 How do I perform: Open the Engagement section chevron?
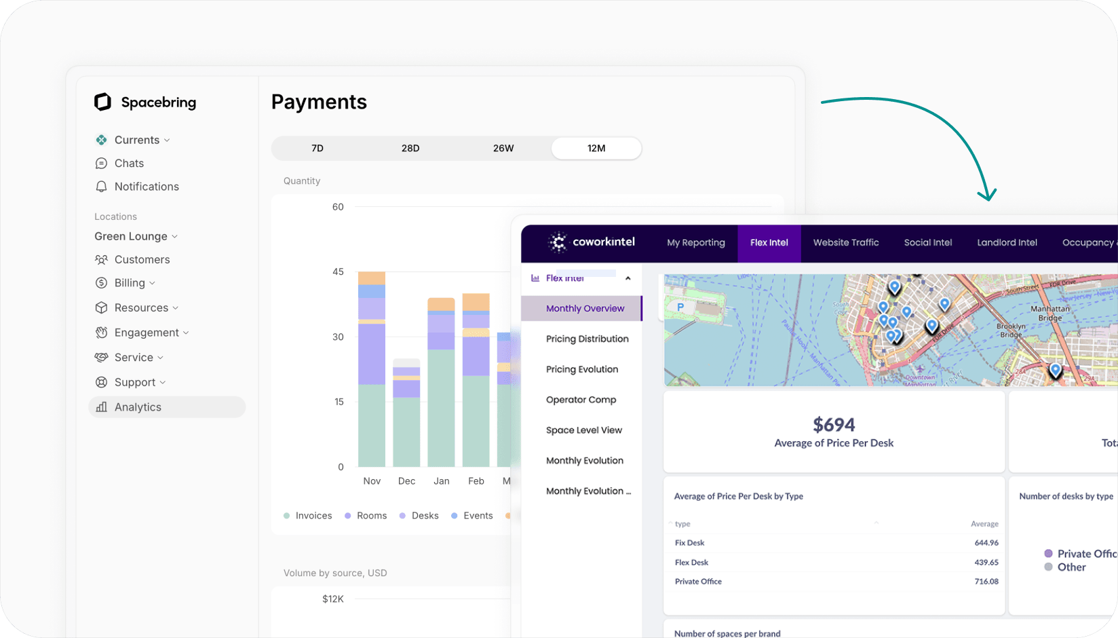click(187, 333)
